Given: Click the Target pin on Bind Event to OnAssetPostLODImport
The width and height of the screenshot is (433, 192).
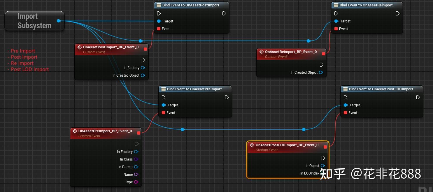Looking at the screenshot, I should 346,105.
